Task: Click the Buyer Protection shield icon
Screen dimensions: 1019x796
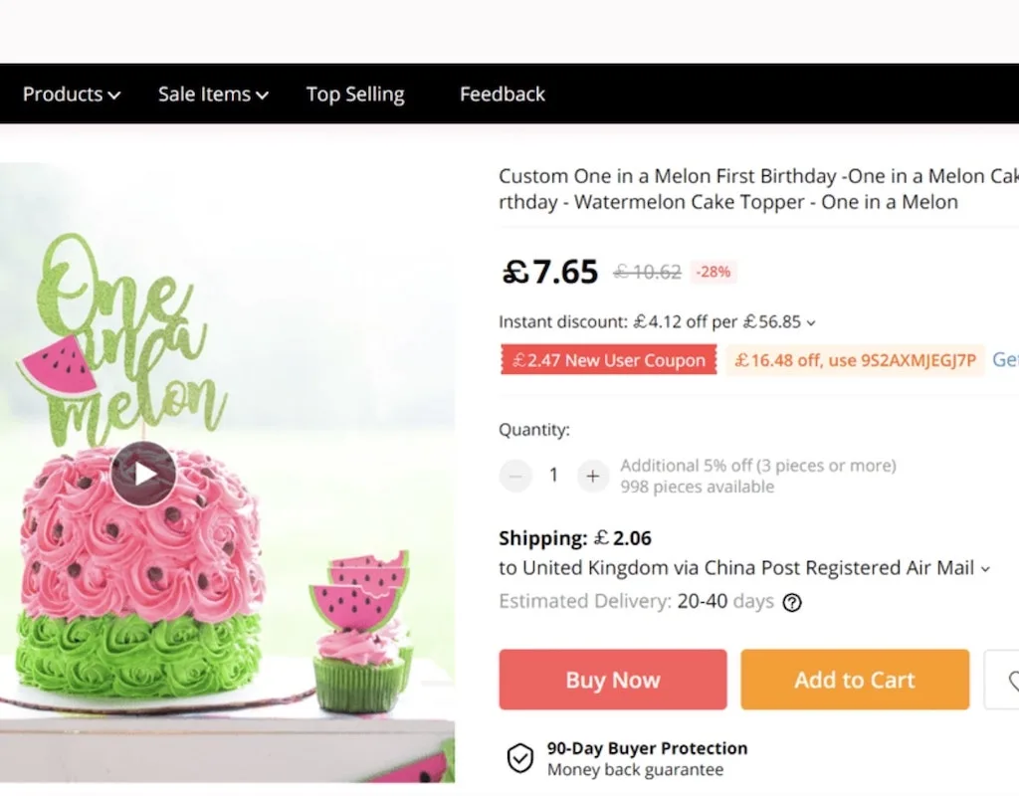Action: (520, 759)
